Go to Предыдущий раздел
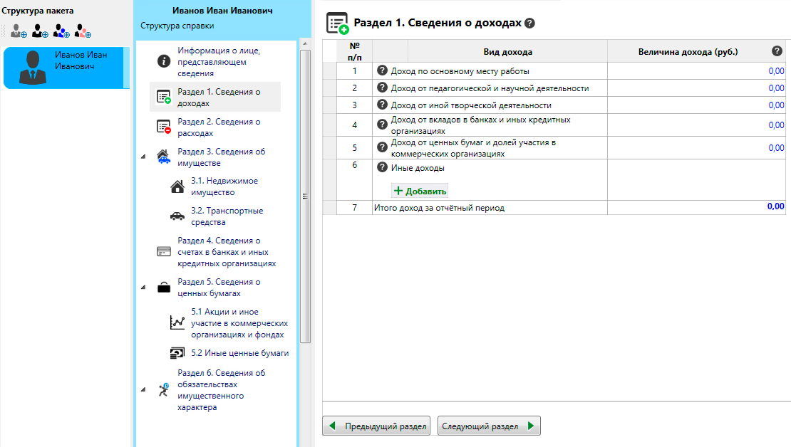Screen dimensions: 791x447 376,426
